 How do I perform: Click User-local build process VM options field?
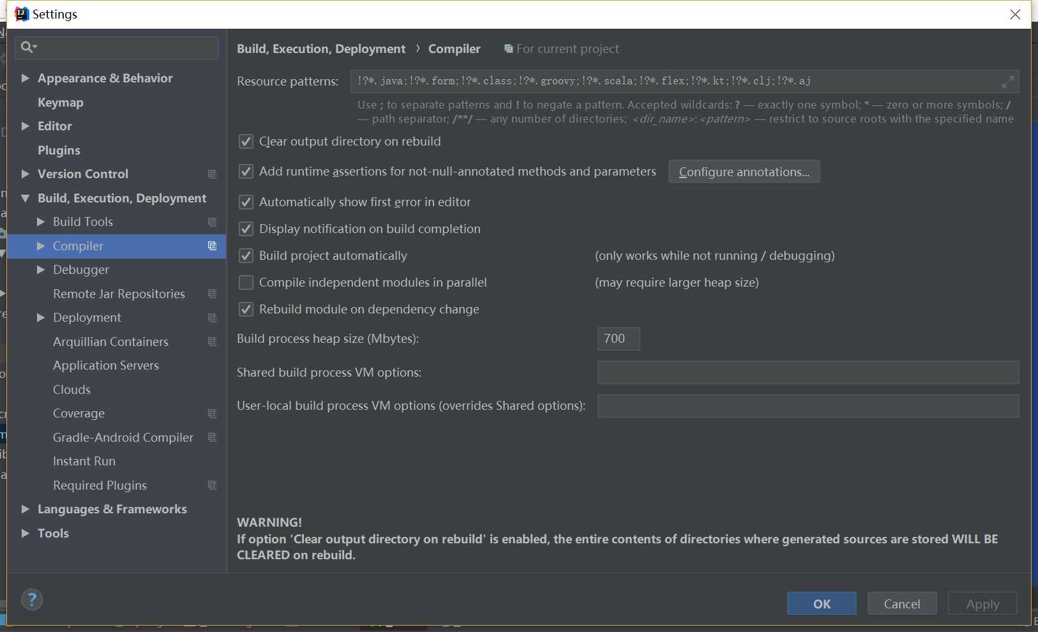click(808, 406)
